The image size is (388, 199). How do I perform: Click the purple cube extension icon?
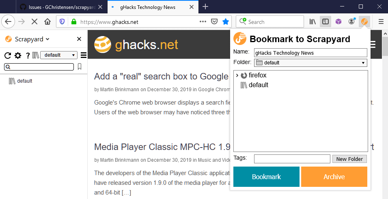[x=338, y=22]
